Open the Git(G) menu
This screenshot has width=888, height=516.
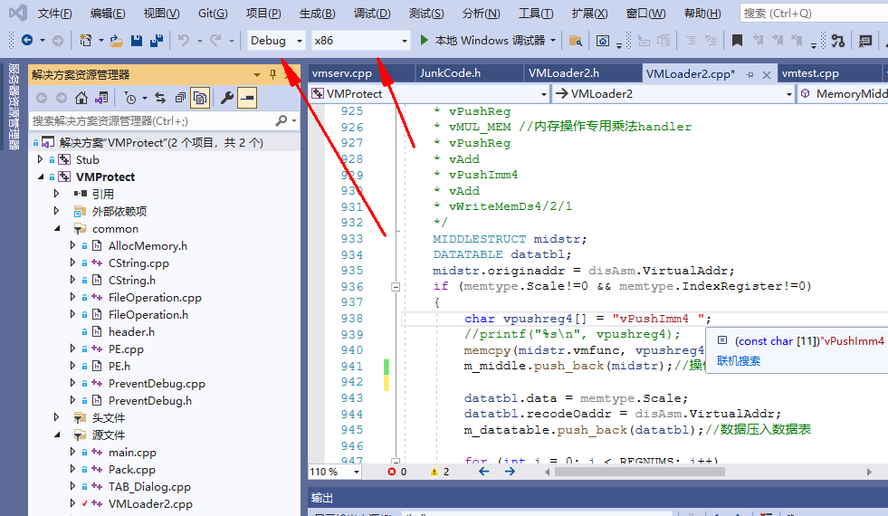point(213,13)
